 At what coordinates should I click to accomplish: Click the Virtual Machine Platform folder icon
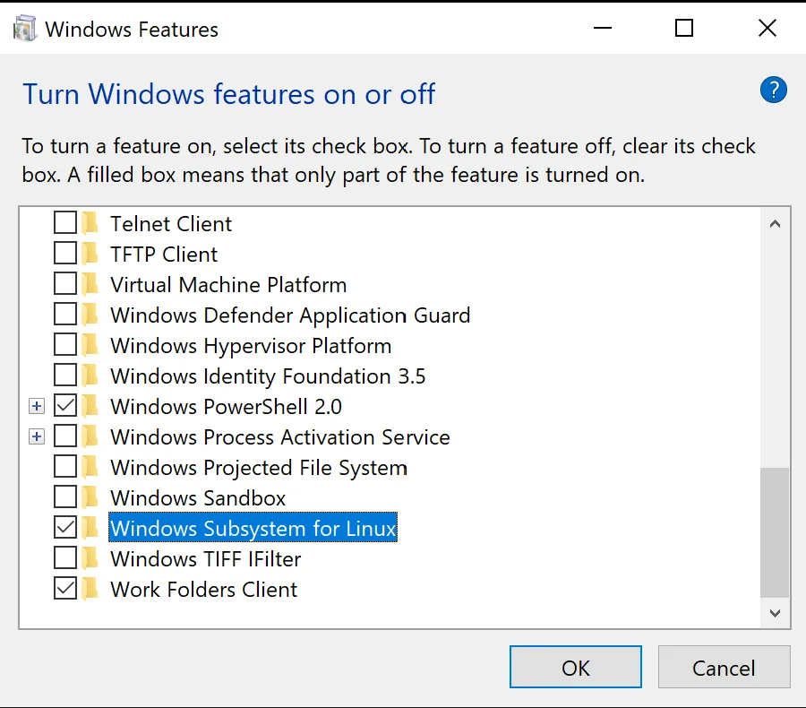click(90, 284)
